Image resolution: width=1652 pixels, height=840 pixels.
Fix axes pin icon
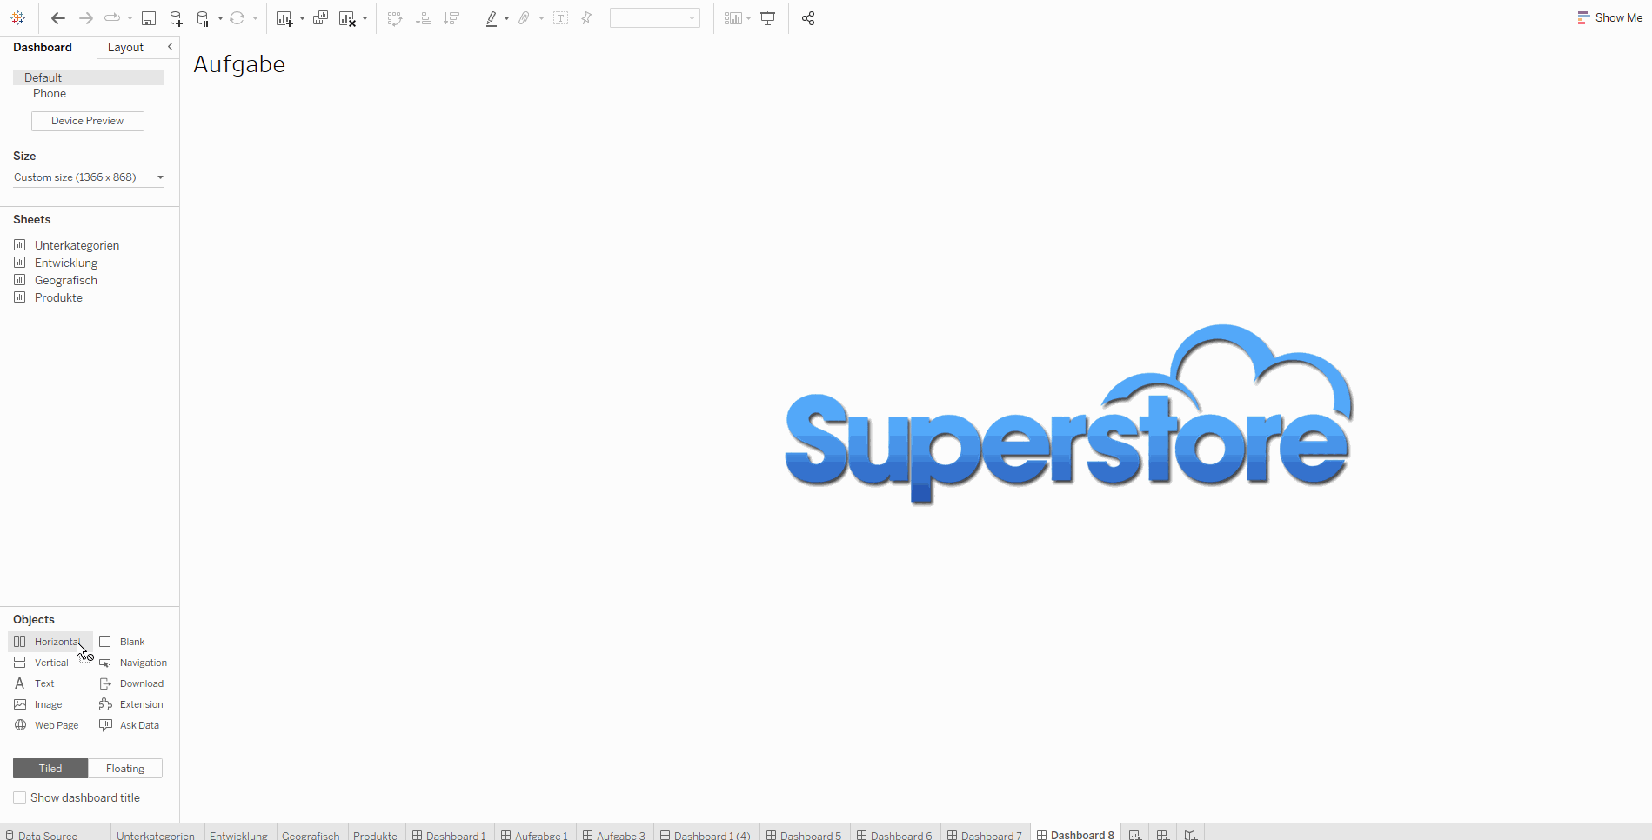(x=587, y=18)
